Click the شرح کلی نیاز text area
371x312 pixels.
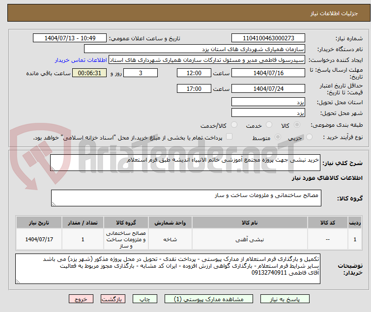coord(185,163)
